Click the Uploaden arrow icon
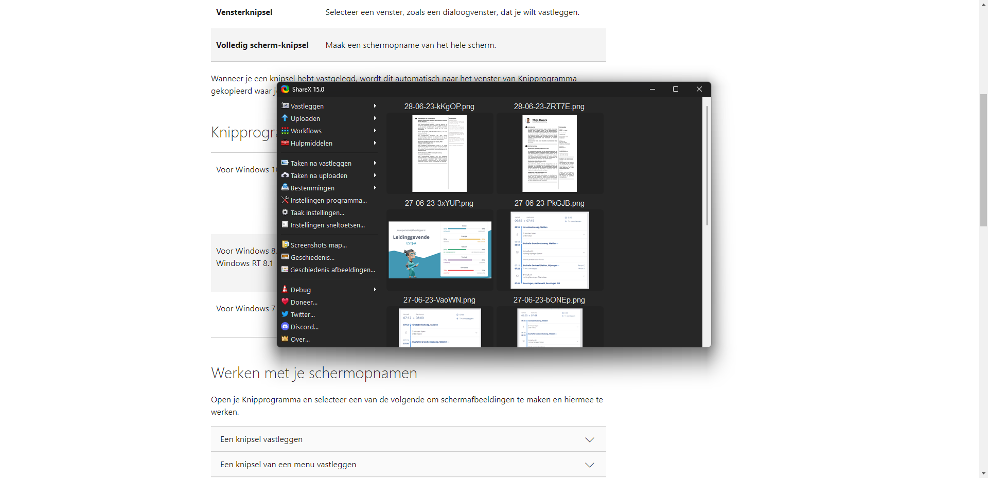The width and height of the screenshot is (988, 478). pos(285,118)
